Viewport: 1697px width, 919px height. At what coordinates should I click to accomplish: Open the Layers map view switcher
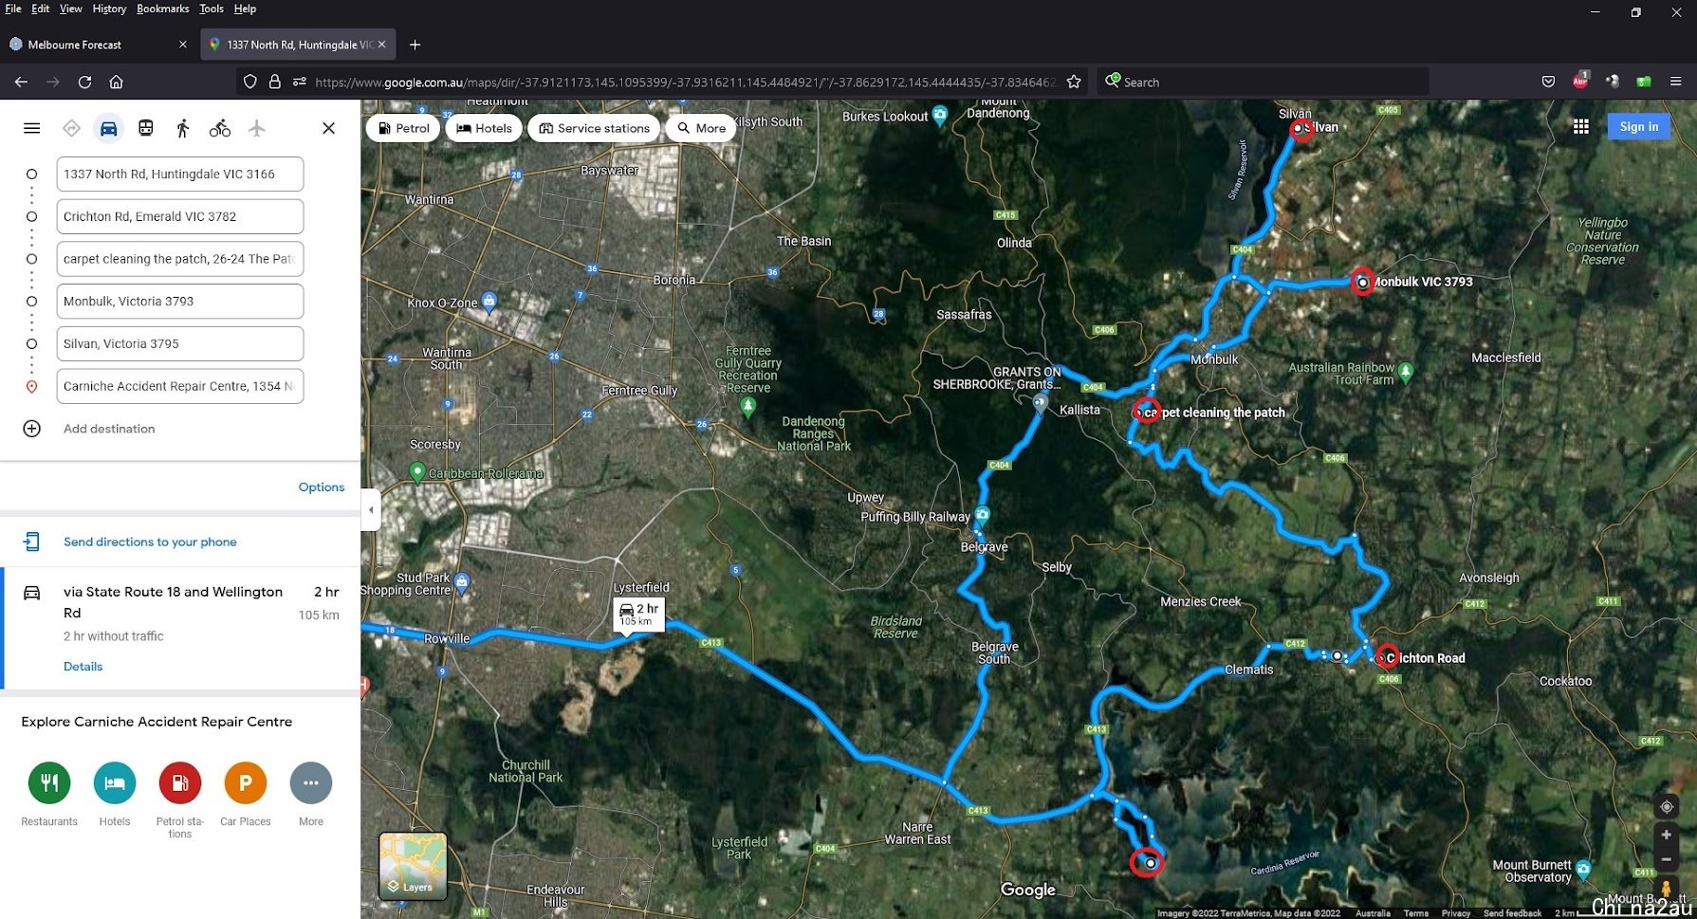[413, 866]
